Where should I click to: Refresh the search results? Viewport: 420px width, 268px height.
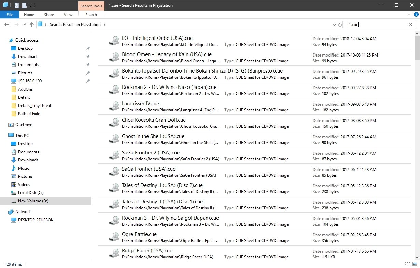340,25
